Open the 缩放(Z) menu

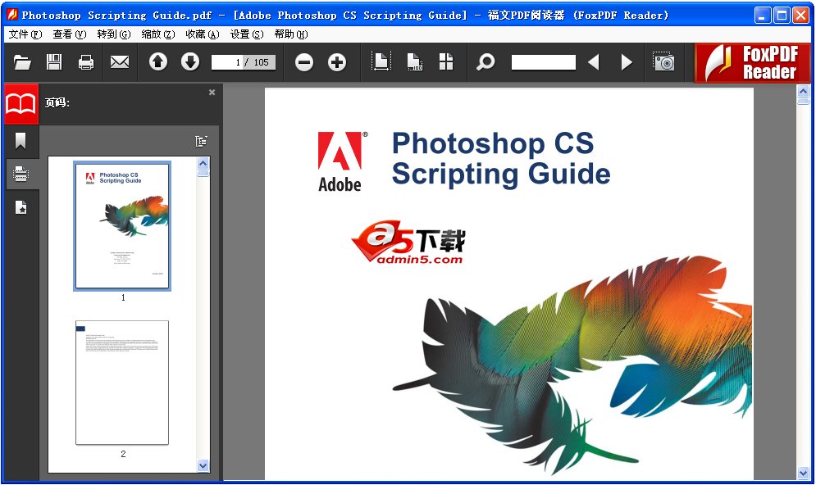click(x=158, y=34)
